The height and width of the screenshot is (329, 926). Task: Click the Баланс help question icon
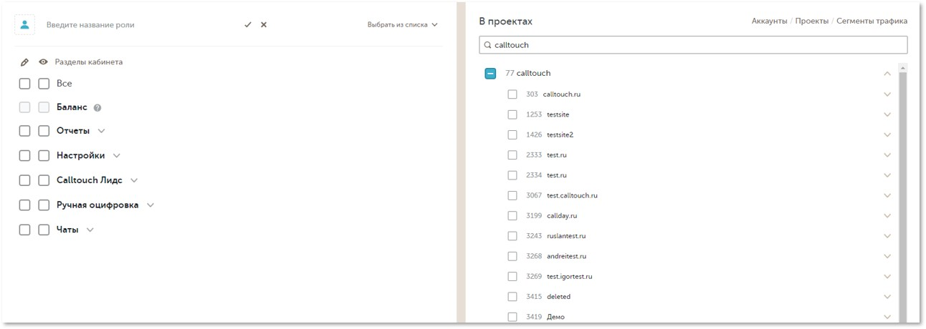tap(97, 107)
